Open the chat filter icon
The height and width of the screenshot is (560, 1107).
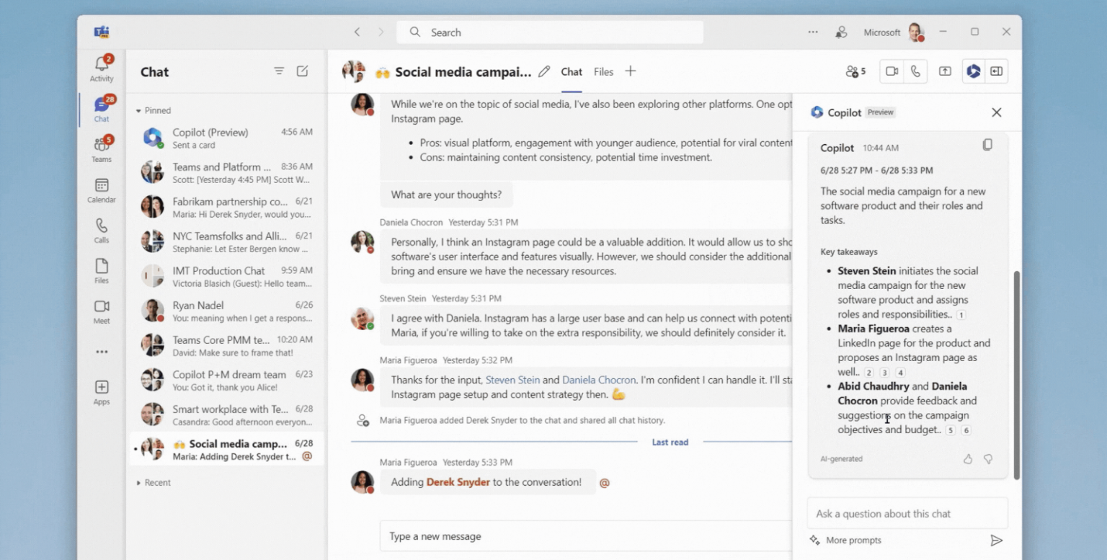coord(279,71)
